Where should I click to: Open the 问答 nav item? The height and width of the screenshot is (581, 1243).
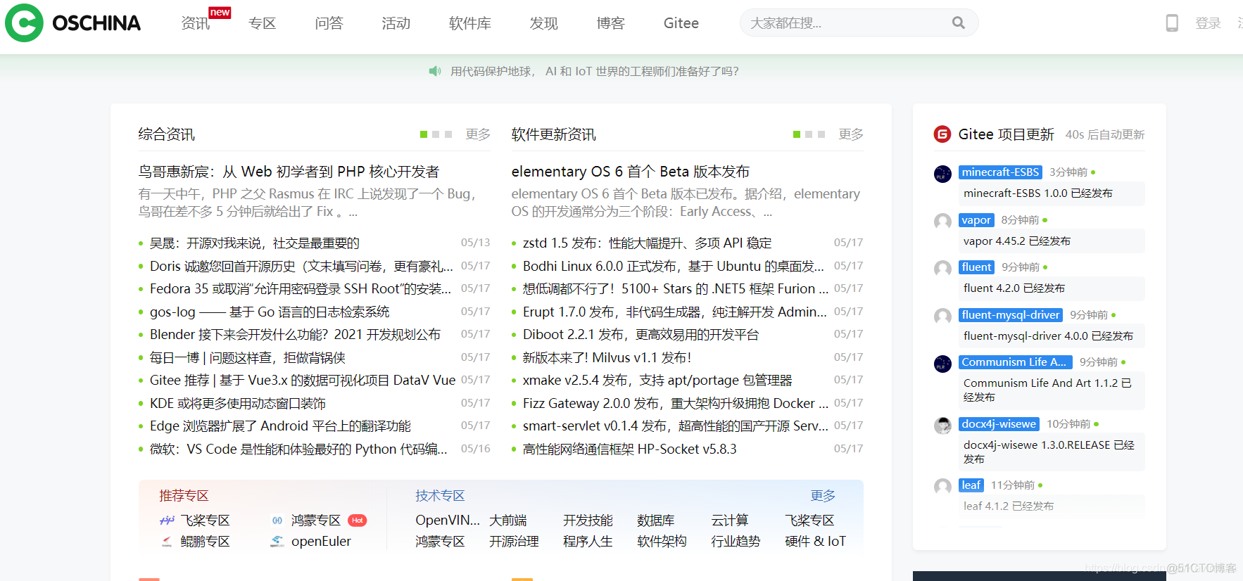(x=329, y=23)
